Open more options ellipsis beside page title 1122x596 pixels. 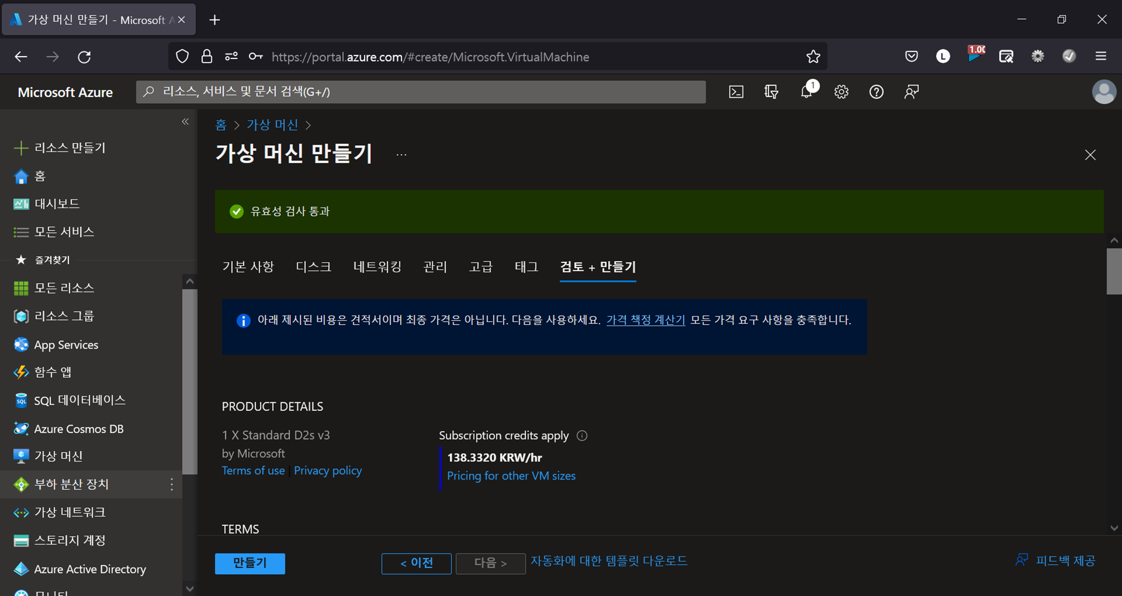click(401, 155)
